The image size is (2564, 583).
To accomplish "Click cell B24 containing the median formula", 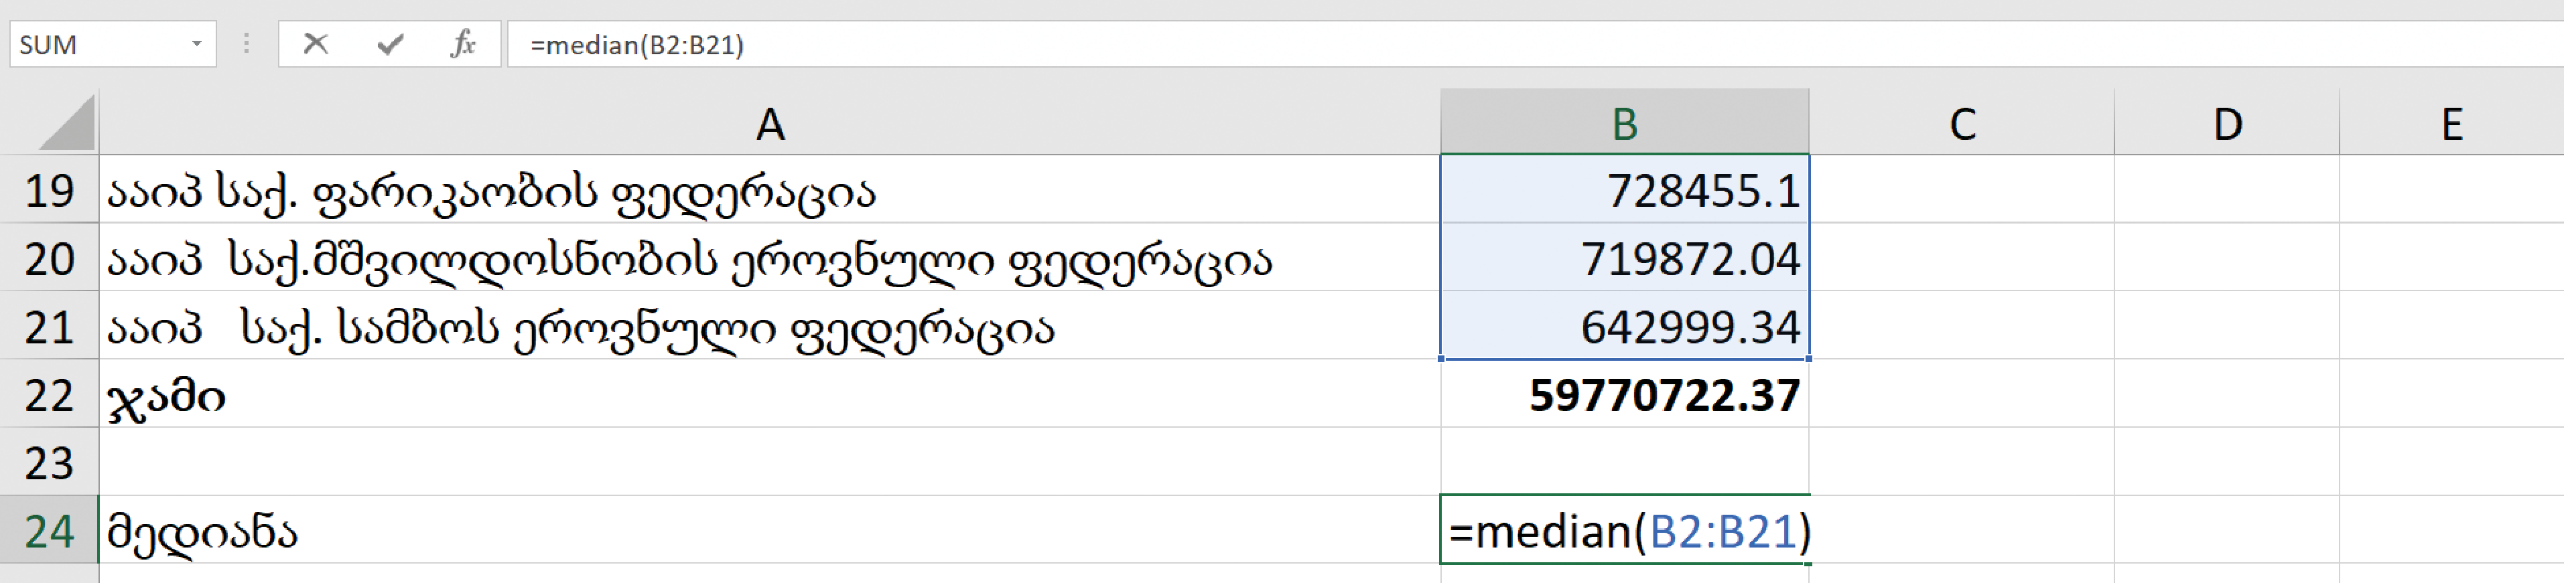I will [1625, 530].
